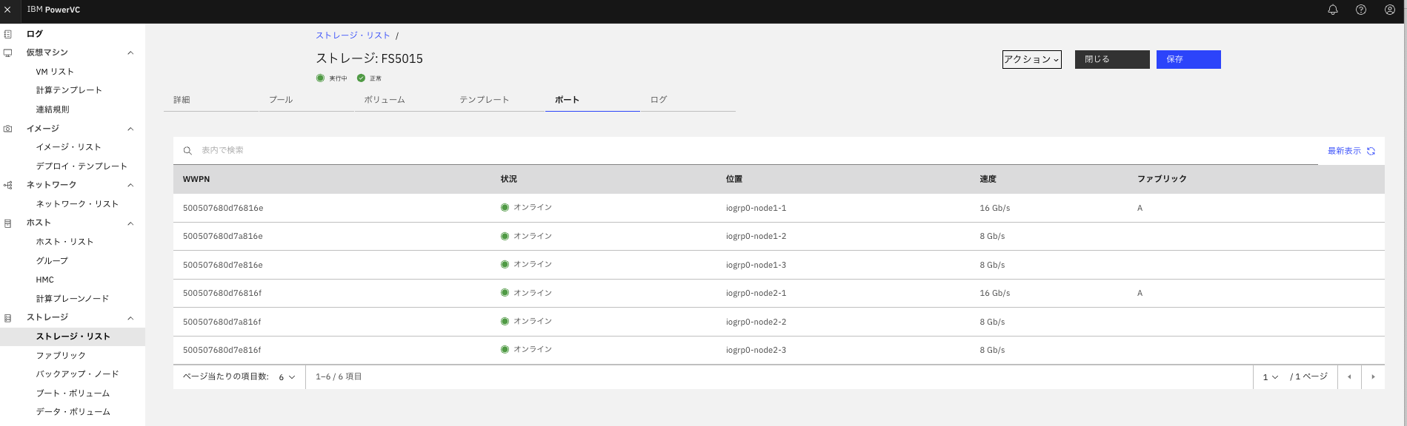The image size is (1407, 426).
Task: Go to the next page arrow
Action: pos(1373,377)
